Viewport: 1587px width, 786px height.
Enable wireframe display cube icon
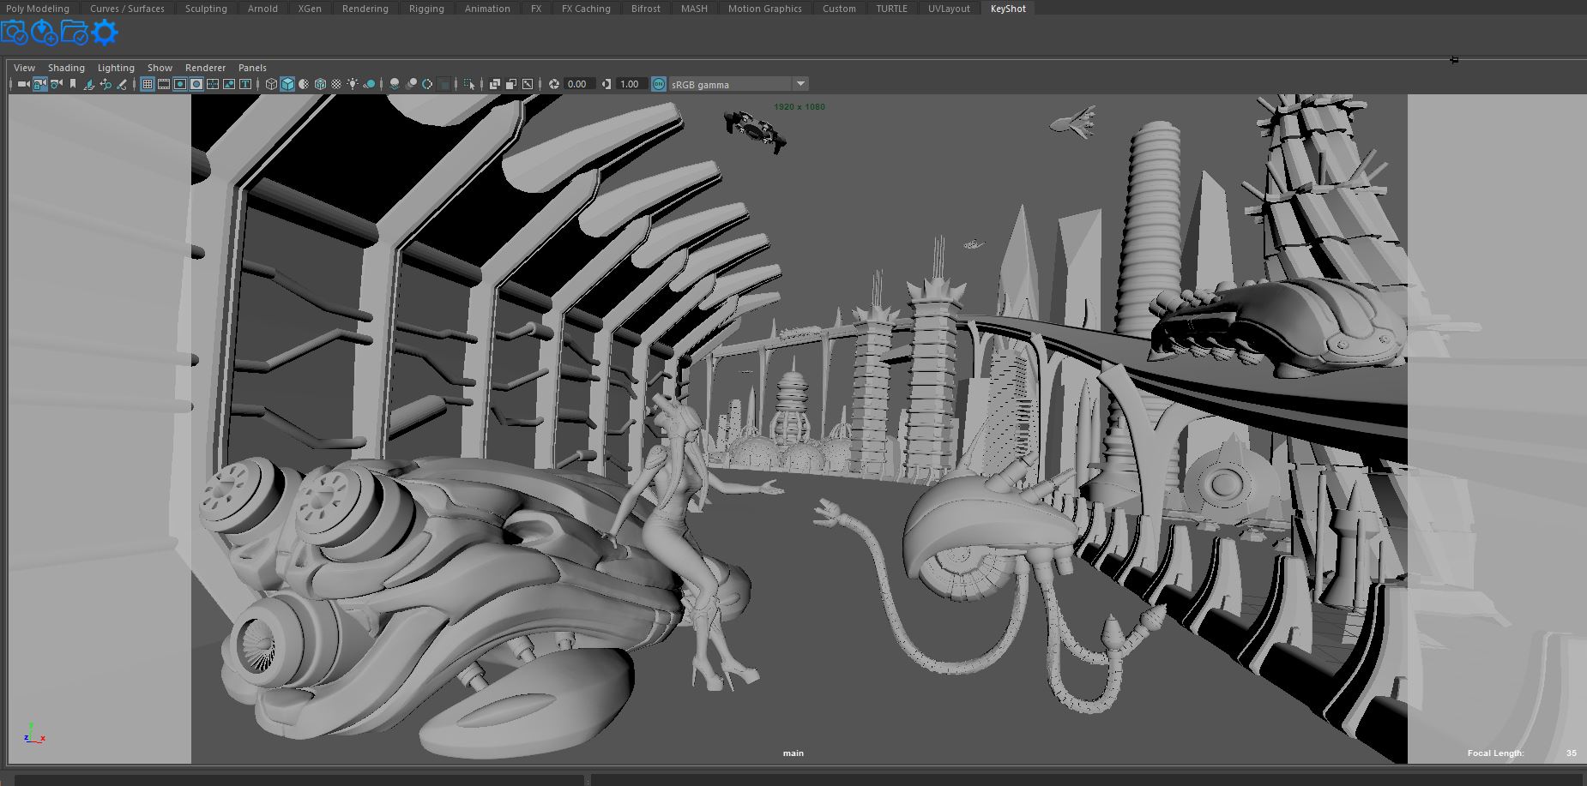(271, 84)
